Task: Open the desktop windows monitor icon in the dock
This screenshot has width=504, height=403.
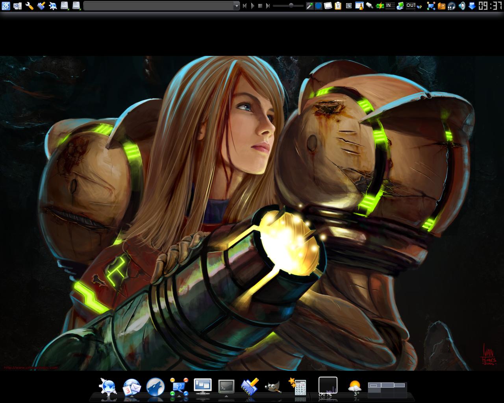Action: click(x=203, y=386)
